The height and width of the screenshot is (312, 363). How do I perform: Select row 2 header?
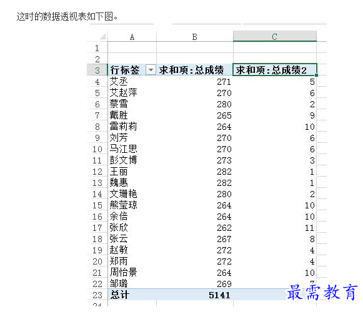(97, 59)
